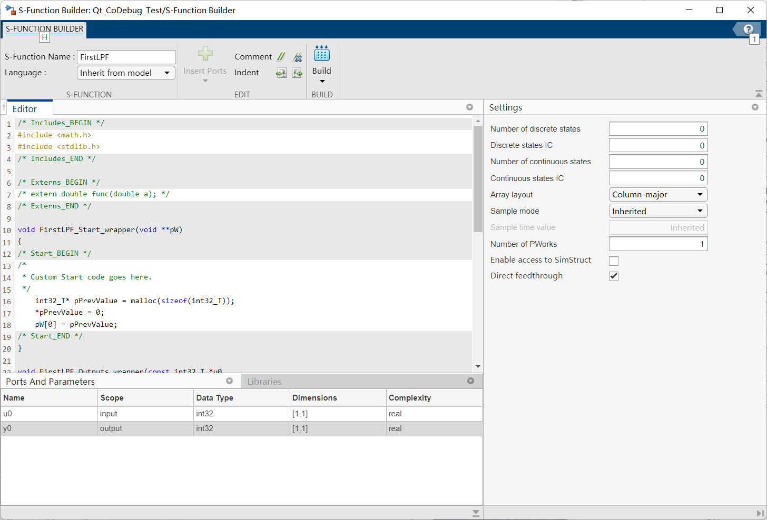
Task: Click the output scope cell
Action: (146, 428)
